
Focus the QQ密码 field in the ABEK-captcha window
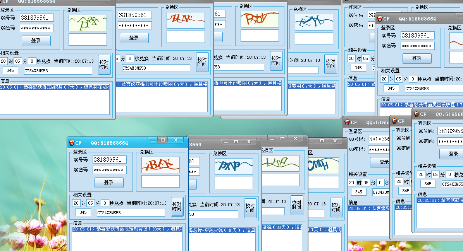[110, 170]
